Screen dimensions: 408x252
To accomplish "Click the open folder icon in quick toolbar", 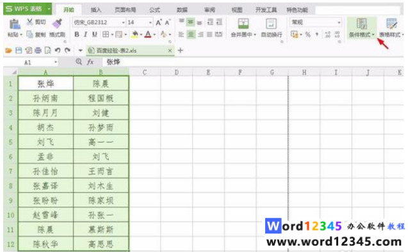I will pos(8,51).
